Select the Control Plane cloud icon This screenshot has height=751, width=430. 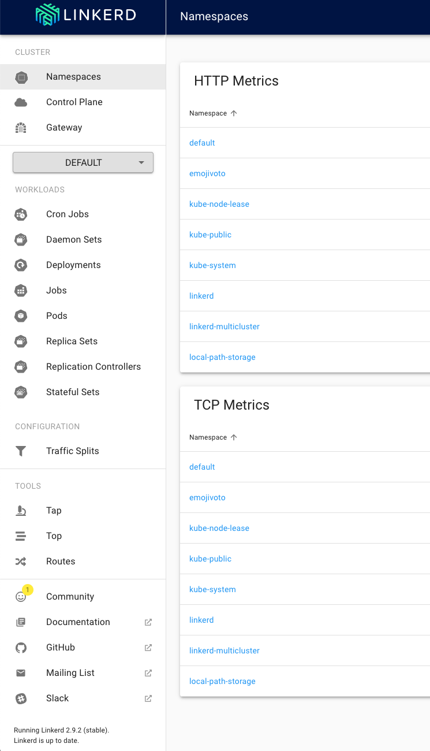pos(21,102)
